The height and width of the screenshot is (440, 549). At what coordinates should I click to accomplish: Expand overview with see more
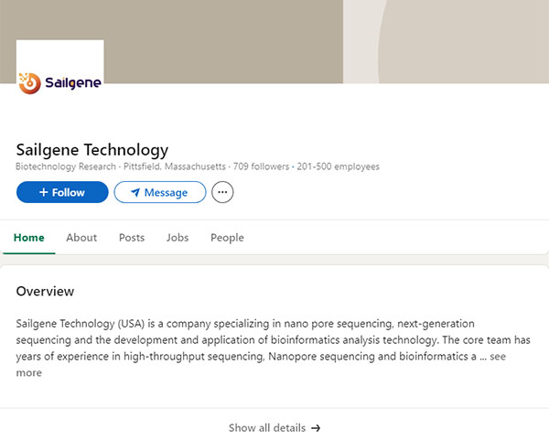[498, 357]
